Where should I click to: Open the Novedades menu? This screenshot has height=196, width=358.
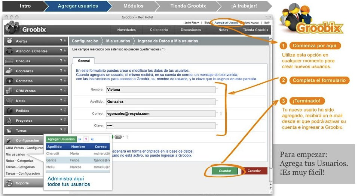[x=126, y=30]
